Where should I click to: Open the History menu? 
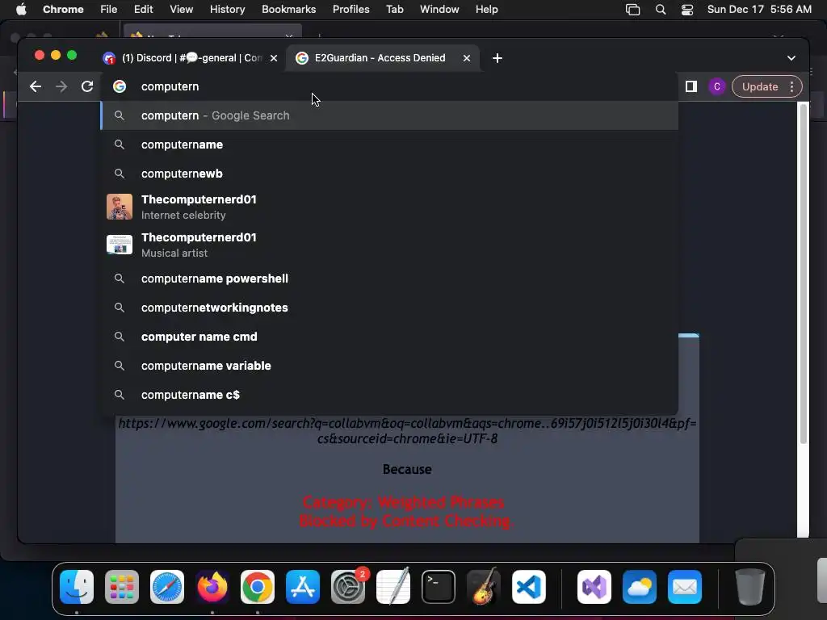click(x=227, y=9)
